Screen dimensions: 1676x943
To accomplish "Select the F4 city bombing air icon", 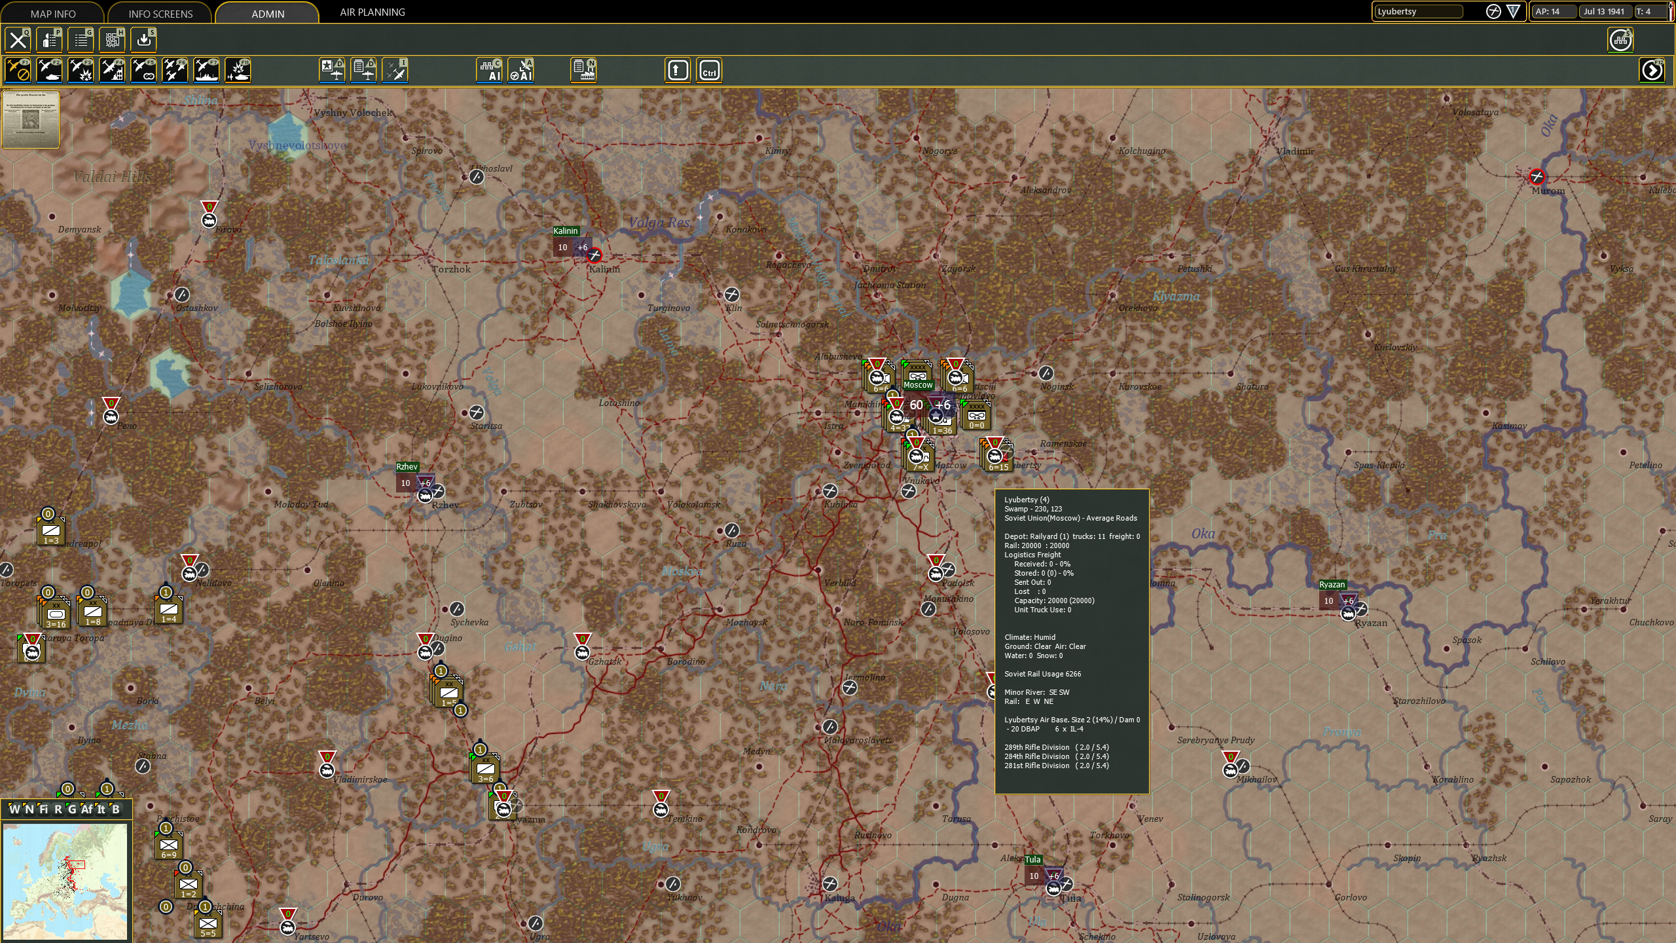I will tap(113, 70).
